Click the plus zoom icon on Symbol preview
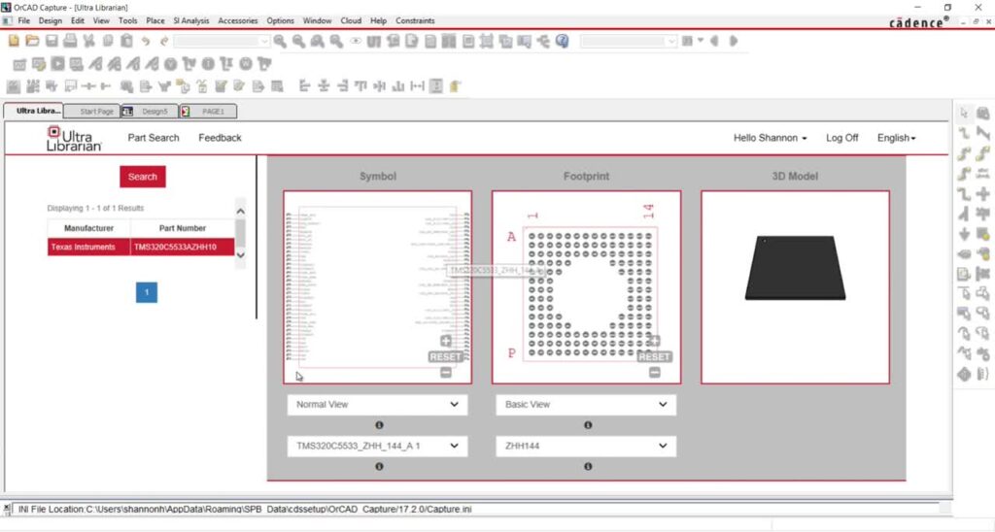The height and width of the screenshot is (532, 995). point(446,341)
